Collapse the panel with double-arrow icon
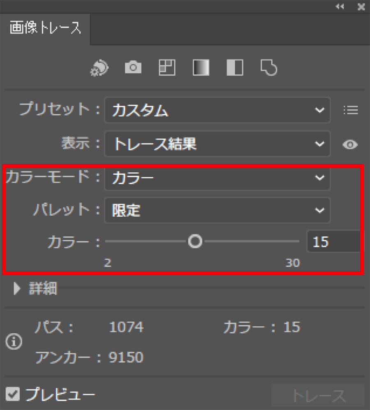The image size is (370, 410). [x=340, y=7]
